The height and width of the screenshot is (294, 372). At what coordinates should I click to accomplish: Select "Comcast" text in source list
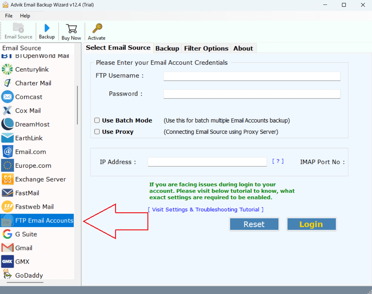[29, 97]
